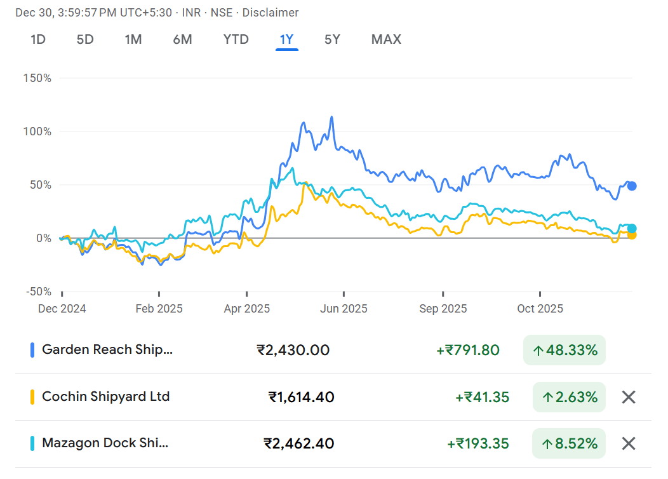Select the 1M range tab
The image size is (668, 479).
coord(133,39)
